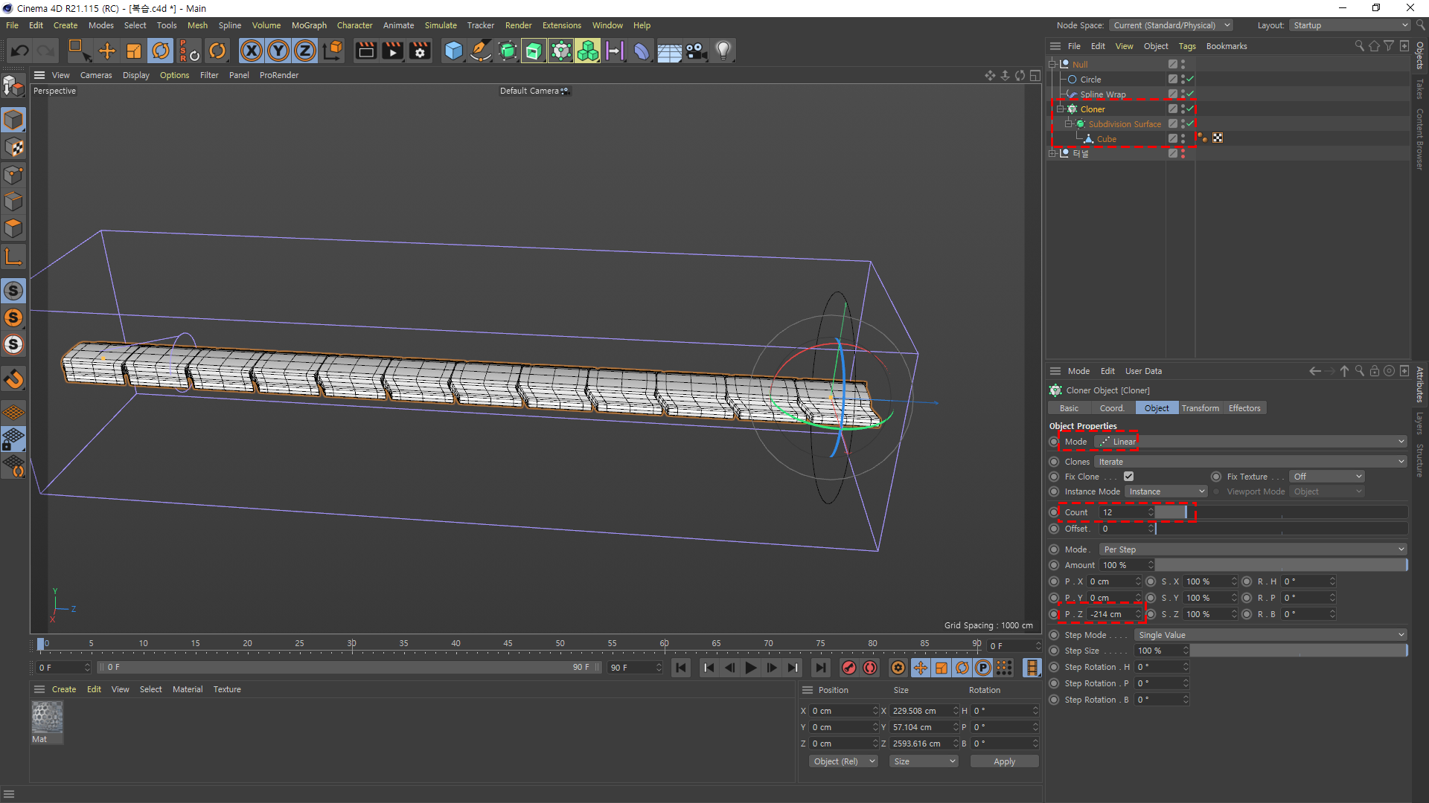Switch to the Effectors tab
This screenshot has width=1429, height=803.
click(x=1244, y=408)
